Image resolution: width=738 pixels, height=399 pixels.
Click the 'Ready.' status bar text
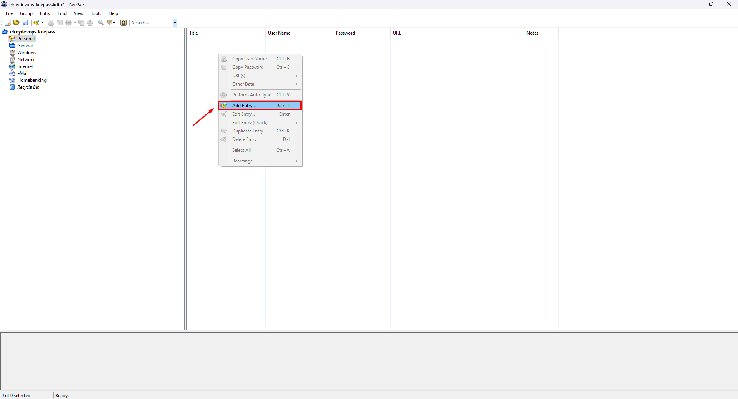pos(62,396)
